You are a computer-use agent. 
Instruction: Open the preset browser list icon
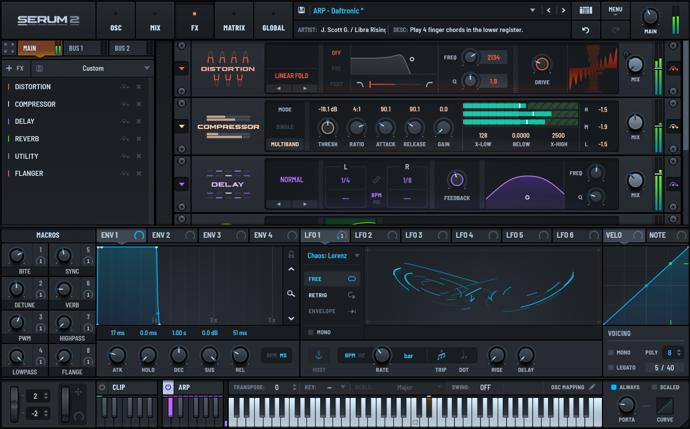click(586, 10)
